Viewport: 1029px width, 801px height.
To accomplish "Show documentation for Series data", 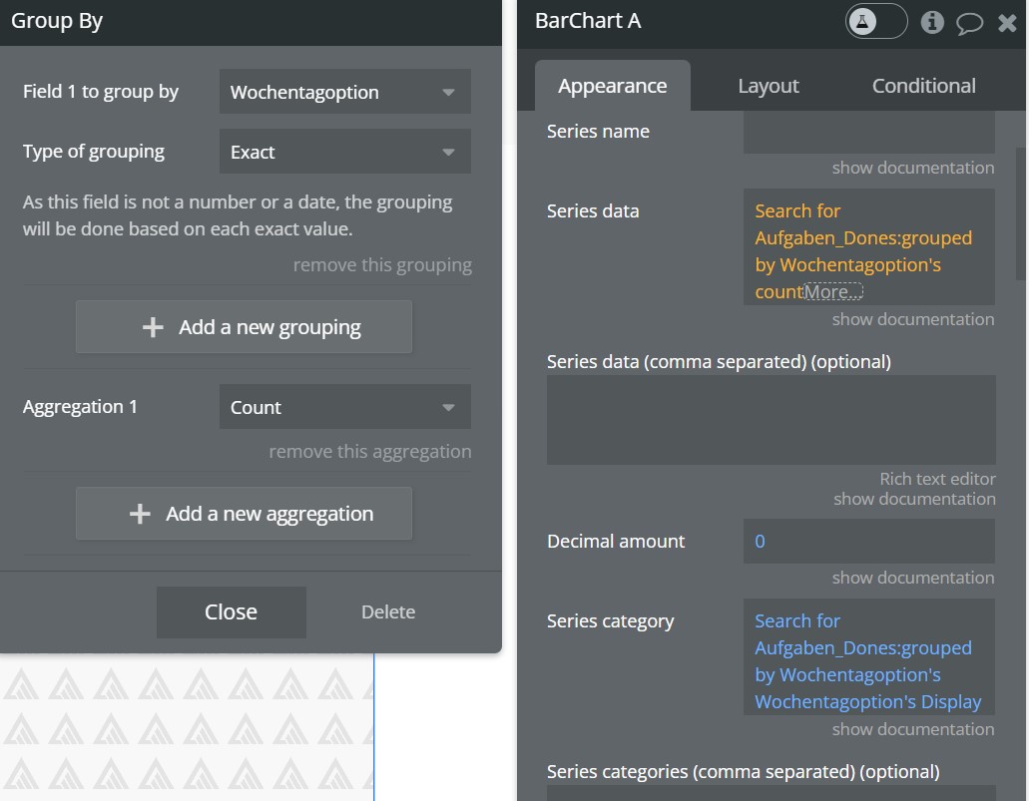I will [x=913, y=319].
